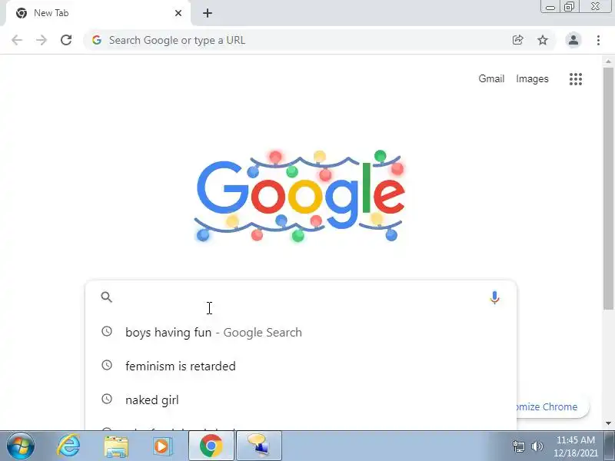Start voice search with microphone icon
The height and width of the screenshot is (461, 615).
pos(494,297)
